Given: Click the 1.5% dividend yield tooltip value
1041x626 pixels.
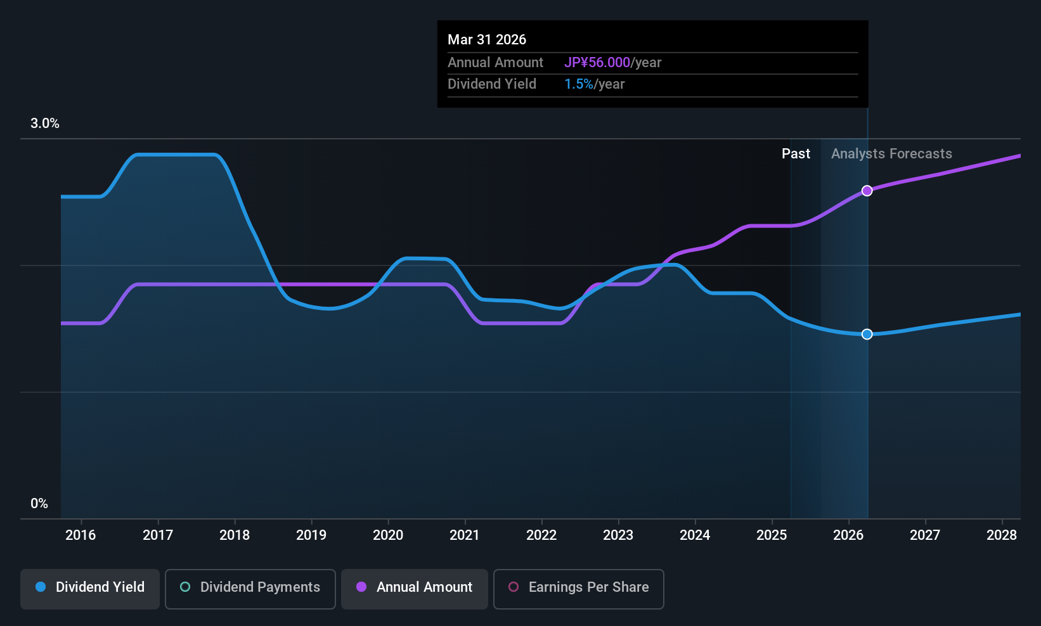Looking at the screenshot, I should point(579,84).
